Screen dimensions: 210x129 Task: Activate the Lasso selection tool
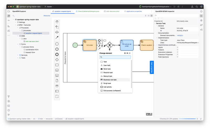pos(57,27)
